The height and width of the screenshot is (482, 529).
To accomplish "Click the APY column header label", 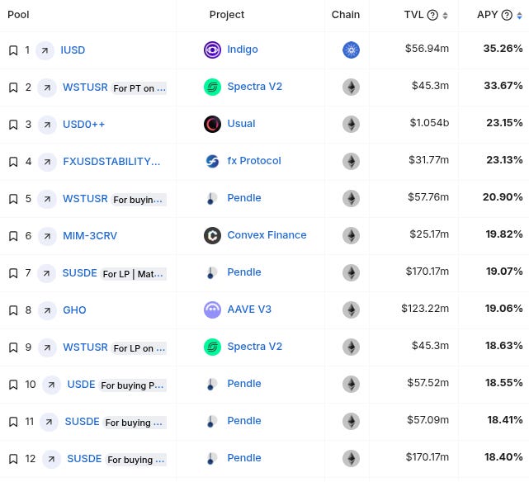I will click(x=487, y=15).
